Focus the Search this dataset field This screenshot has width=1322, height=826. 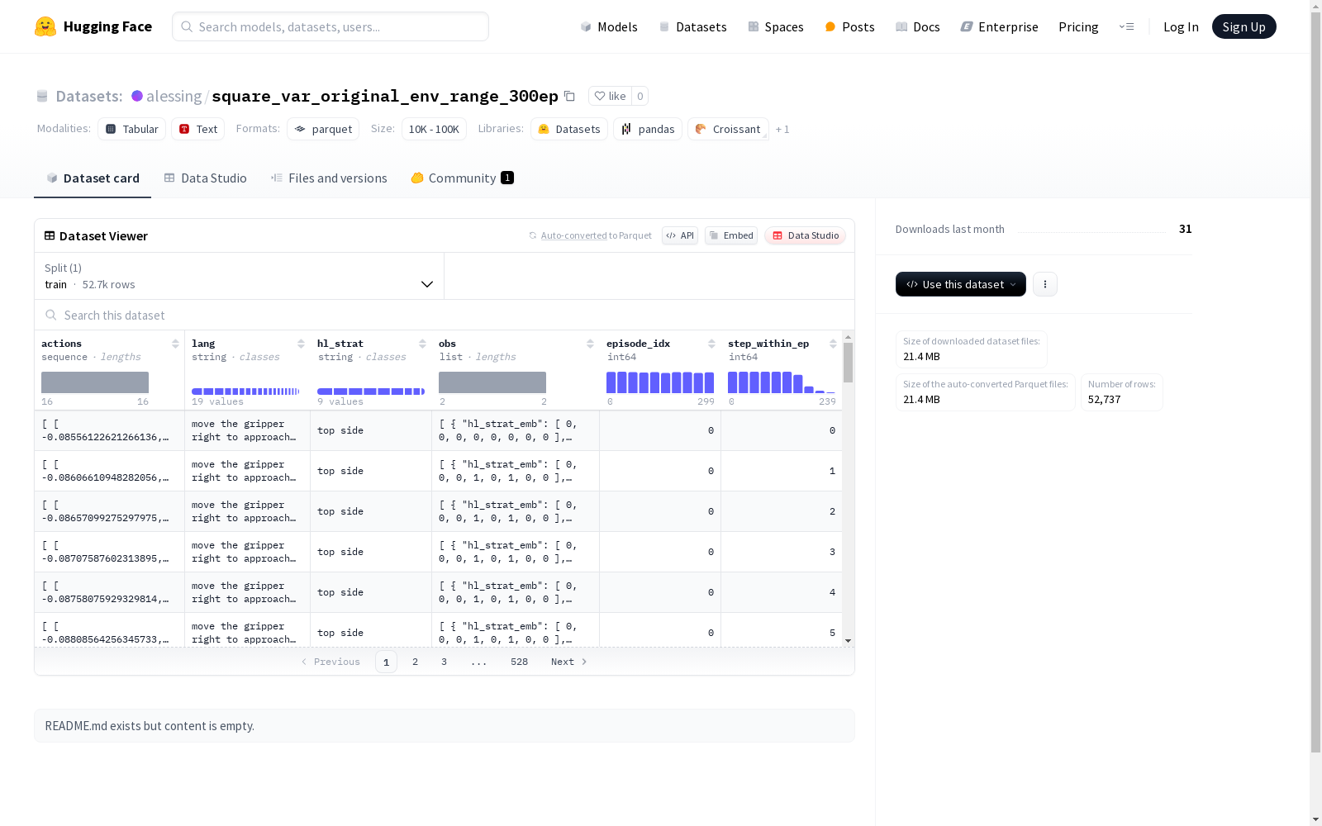pyautogui.click(x=445, y=315)
